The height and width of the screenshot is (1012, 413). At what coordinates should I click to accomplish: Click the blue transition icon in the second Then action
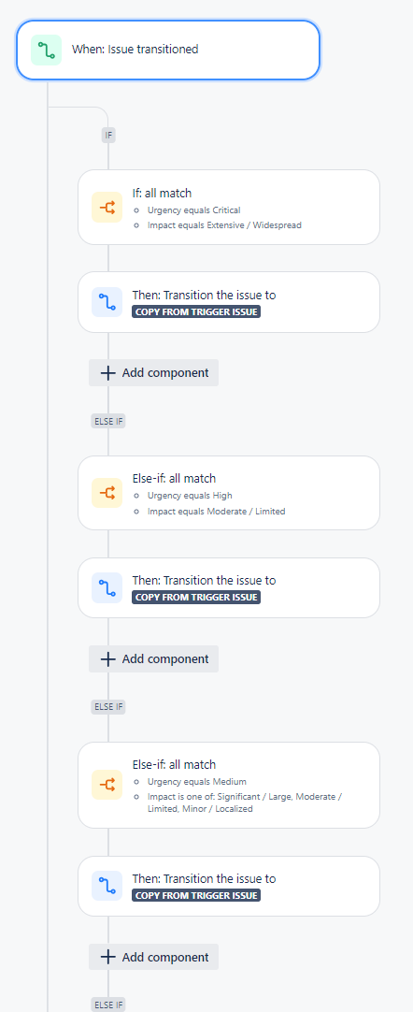point(107,588)
